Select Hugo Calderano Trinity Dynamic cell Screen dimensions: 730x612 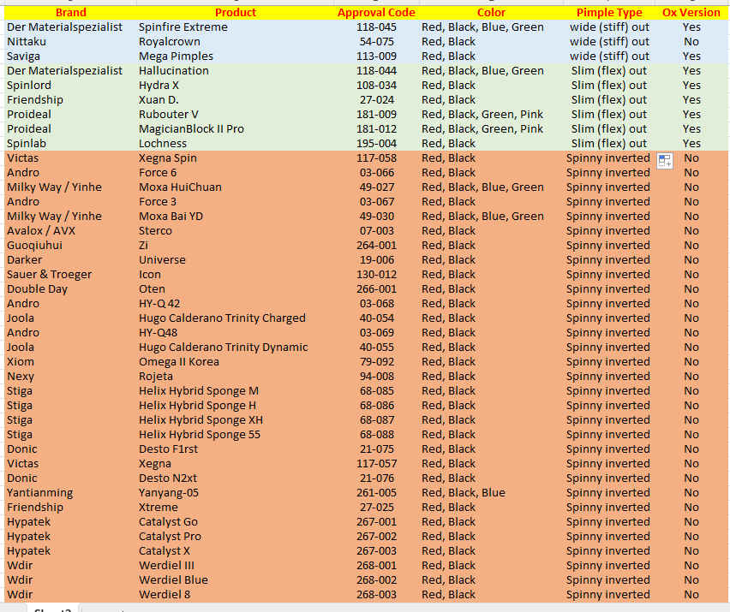tap(236, 347)
